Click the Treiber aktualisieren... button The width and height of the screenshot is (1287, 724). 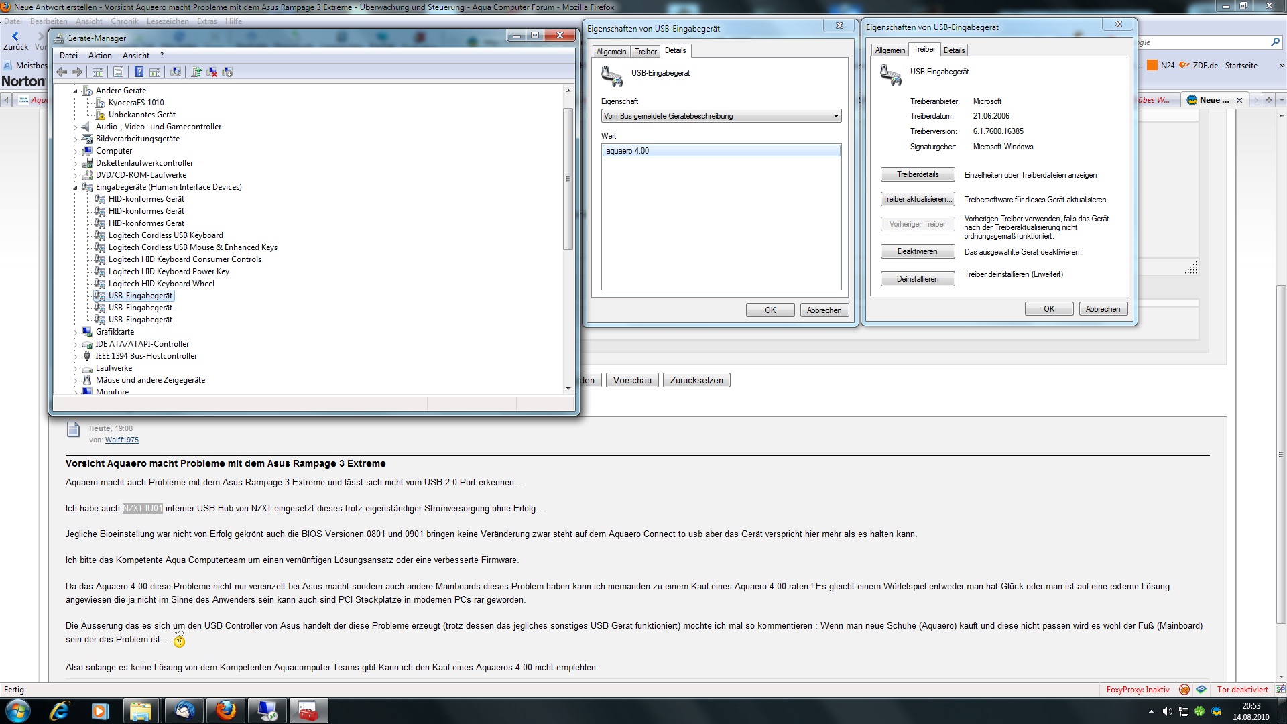[917, 199]
